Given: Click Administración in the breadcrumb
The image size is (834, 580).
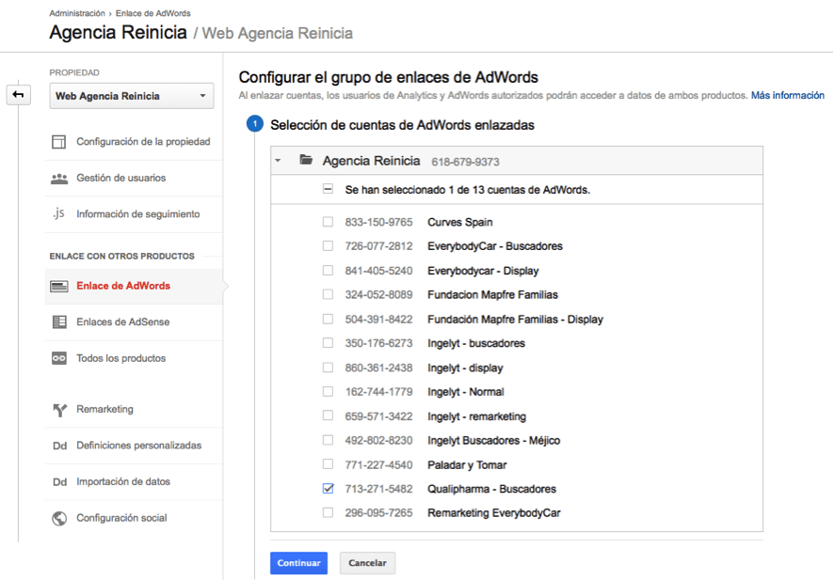Looking at the screenshot, I should 77,13.
